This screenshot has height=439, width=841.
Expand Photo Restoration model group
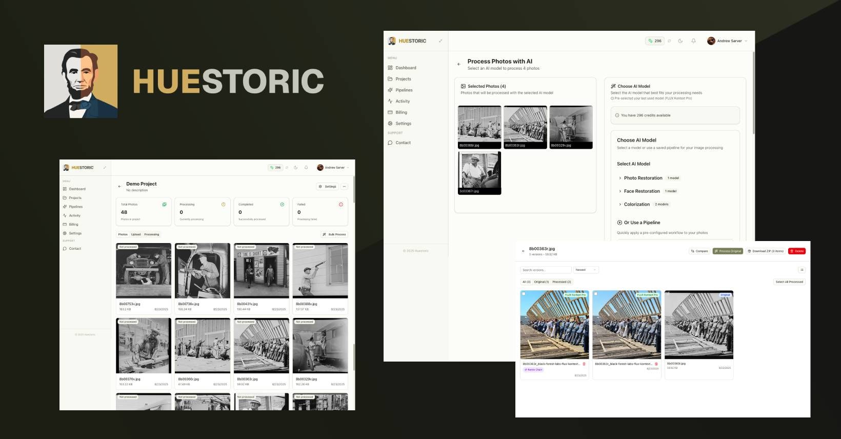[x=649, y=178]
